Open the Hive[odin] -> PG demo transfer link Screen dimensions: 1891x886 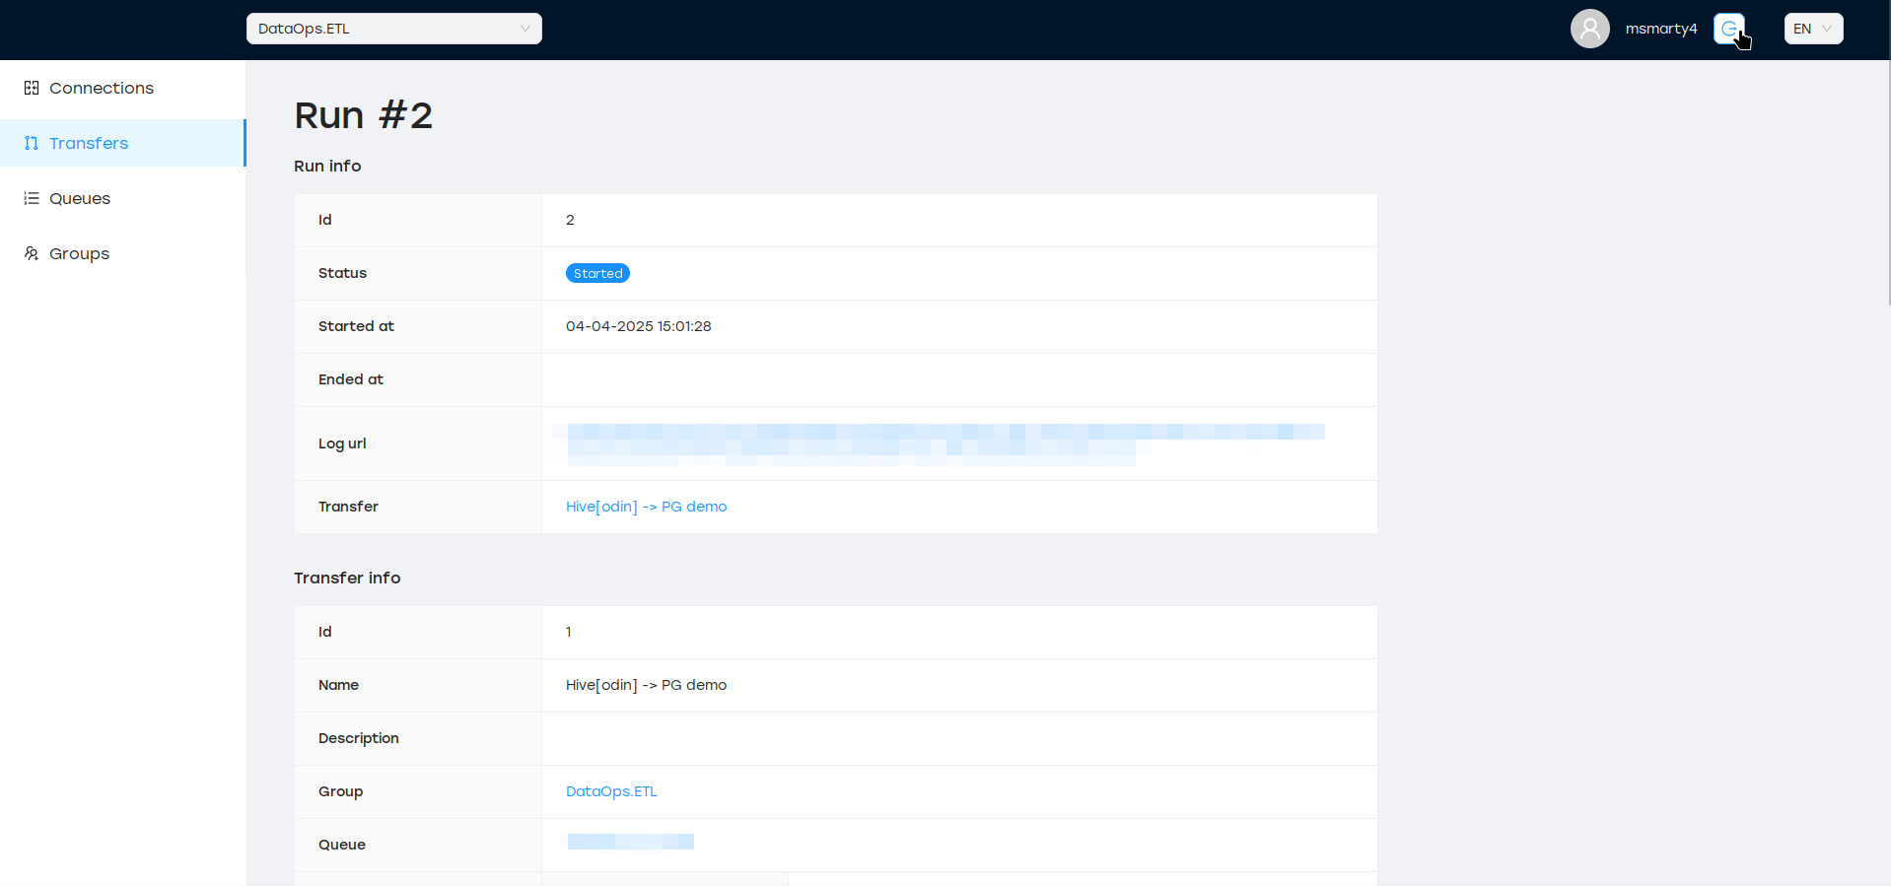646,507
